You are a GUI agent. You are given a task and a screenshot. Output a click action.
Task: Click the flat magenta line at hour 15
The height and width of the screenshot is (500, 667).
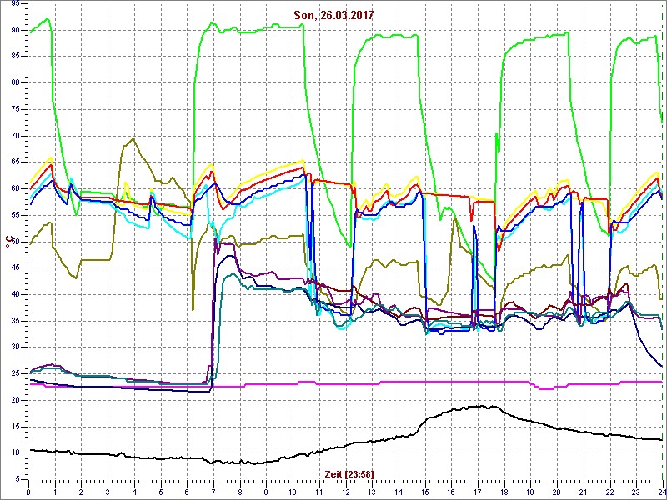pos(424,382)
